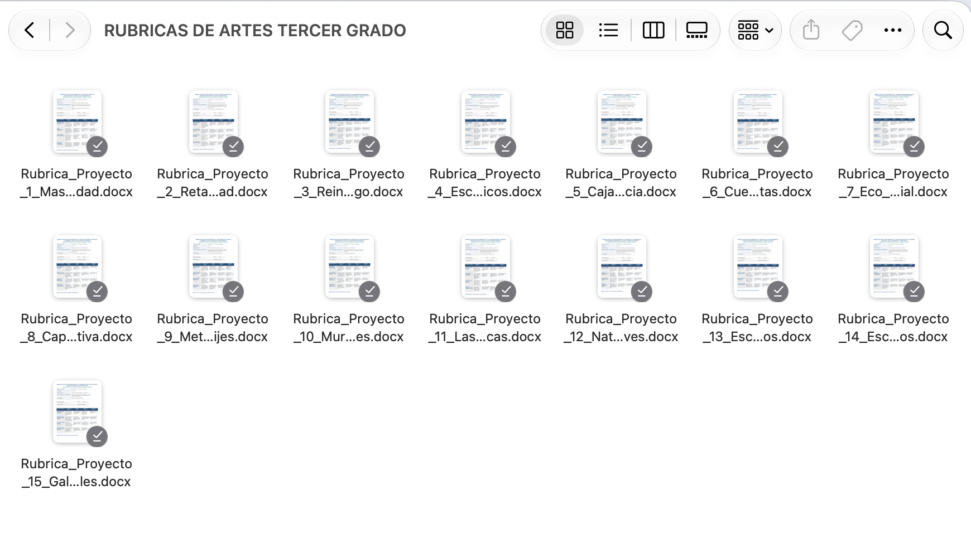Click the folder title RUBRICAS DE ARTES TERCER GRADO
The image size is (971, 543).
click(255, 30)
